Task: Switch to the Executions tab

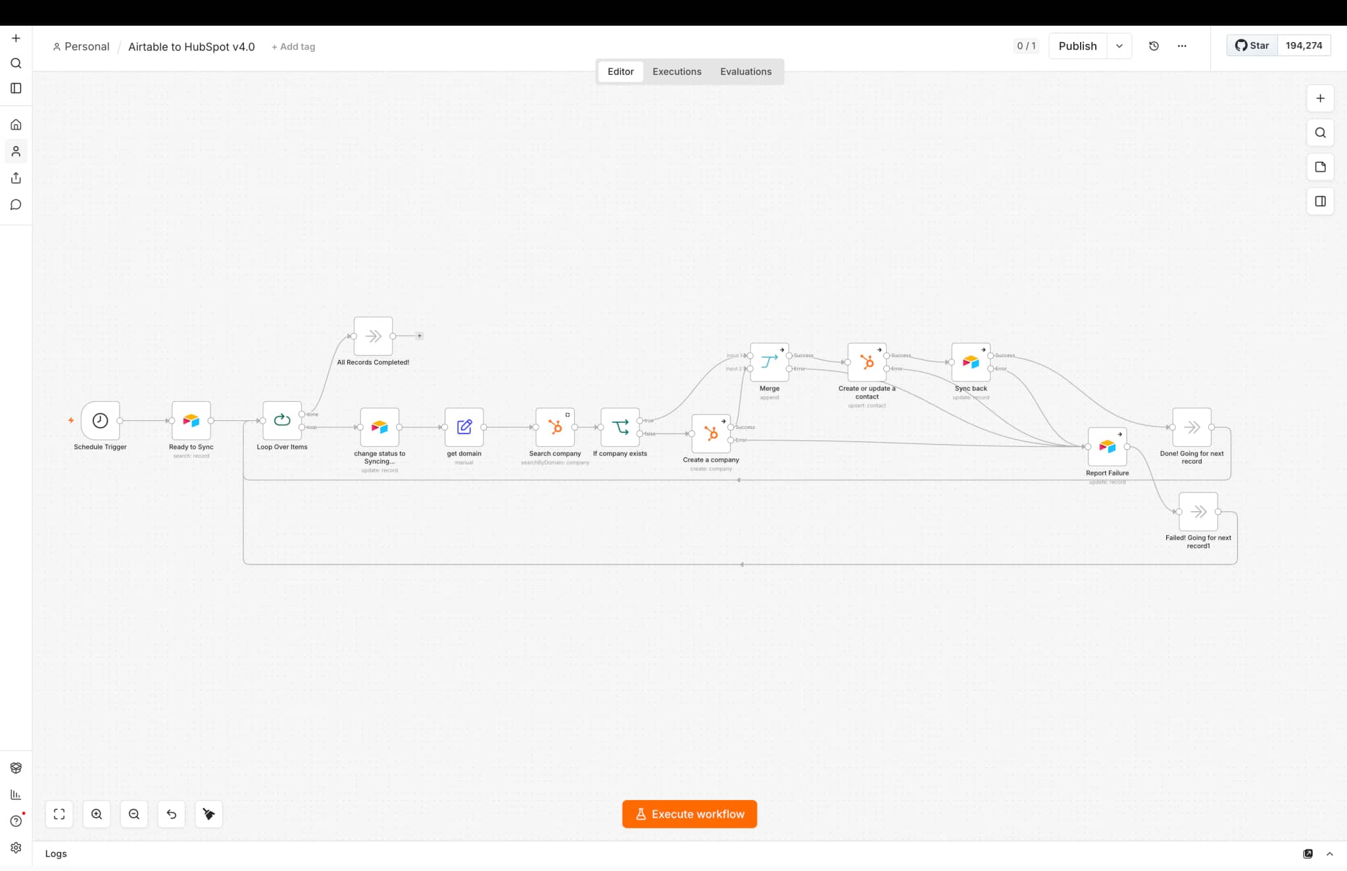Action: click(677, 72)
